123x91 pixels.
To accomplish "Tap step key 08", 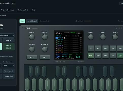I will pyautogui.click(x=75, y=84).
